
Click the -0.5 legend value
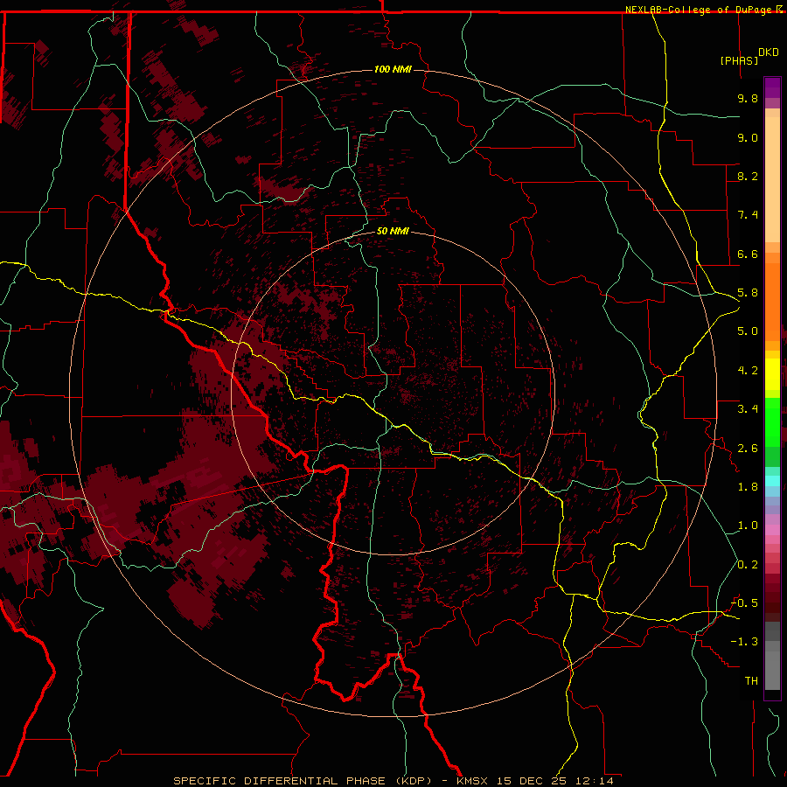pyautogui.click(x=744, y=602)
